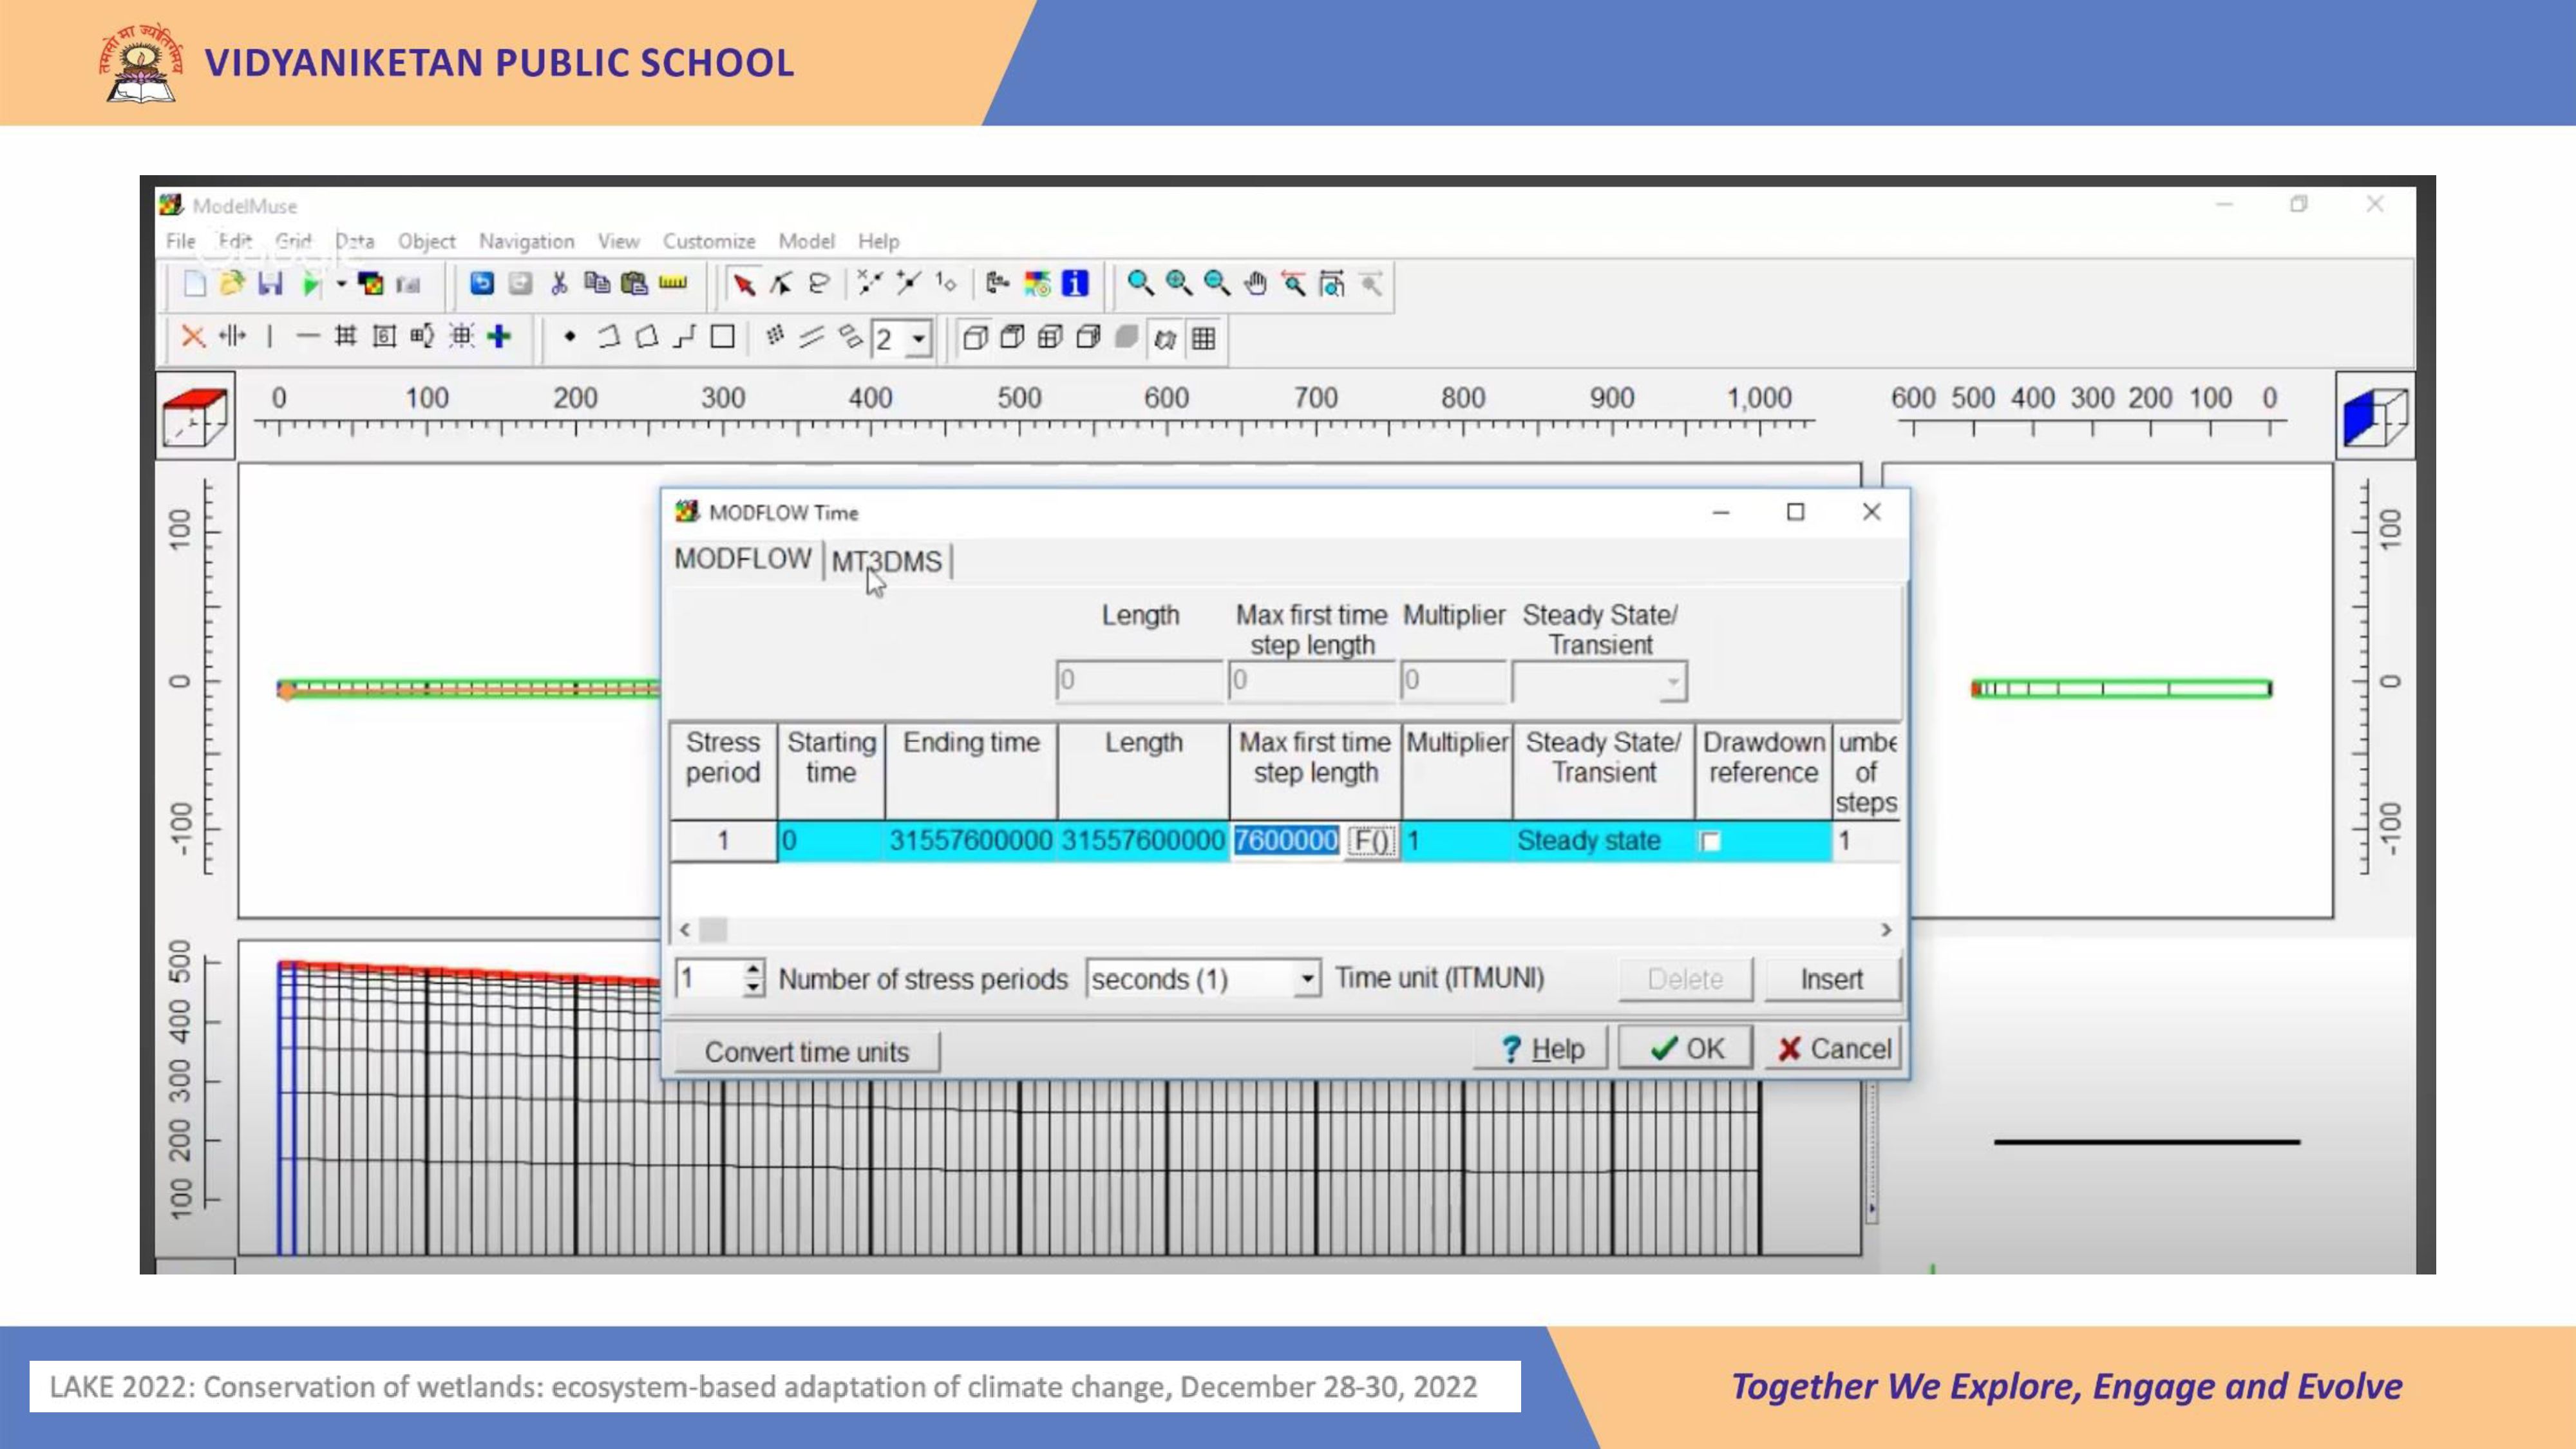Select the create rectangle object tool

coord(722,337)
